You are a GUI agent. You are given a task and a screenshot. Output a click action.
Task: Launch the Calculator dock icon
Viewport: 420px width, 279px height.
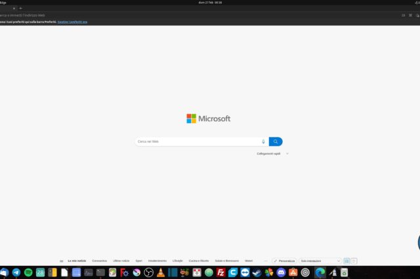pyautogui.click(x=52, y=272)
